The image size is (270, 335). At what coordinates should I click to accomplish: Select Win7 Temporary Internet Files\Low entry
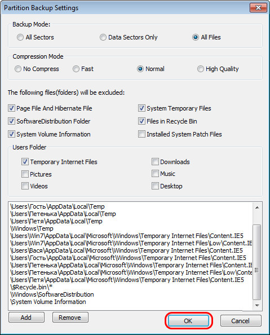pos(131,243)
